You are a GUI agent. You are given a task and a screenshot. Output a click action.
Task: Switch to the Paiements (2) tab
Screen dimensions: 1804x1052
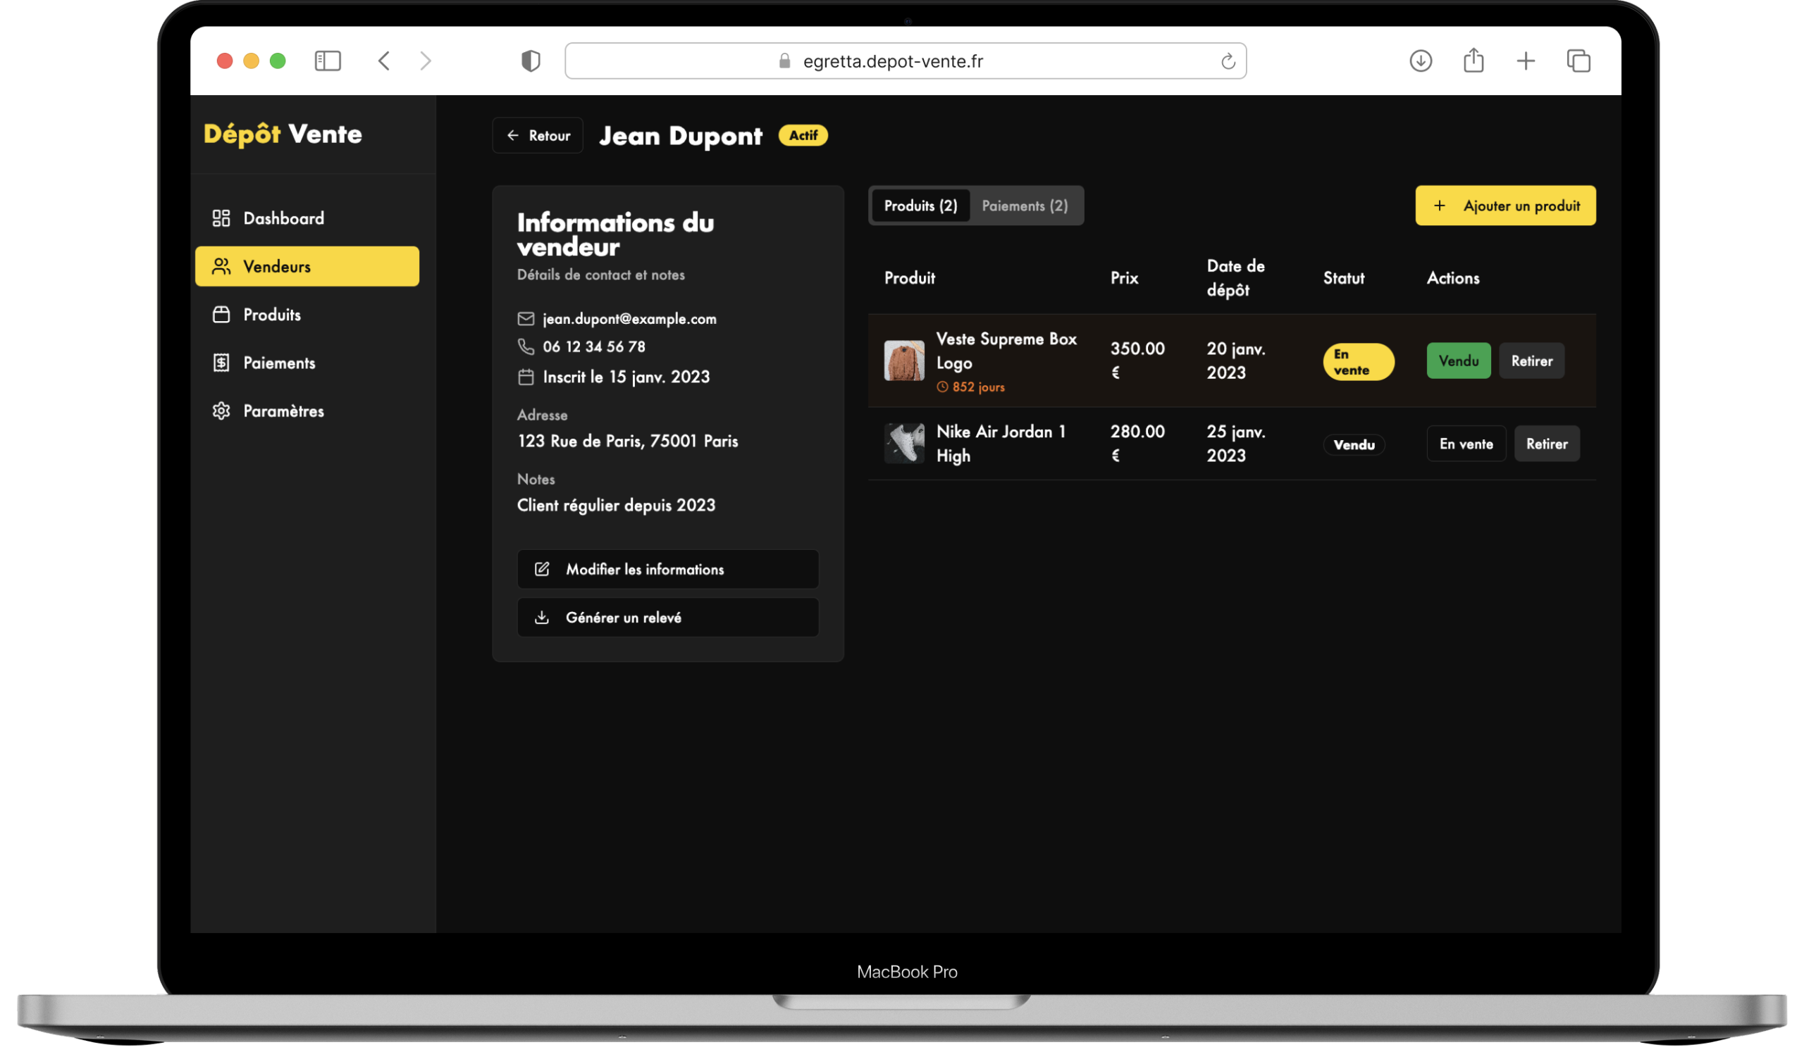click(x=1025, y=206)
